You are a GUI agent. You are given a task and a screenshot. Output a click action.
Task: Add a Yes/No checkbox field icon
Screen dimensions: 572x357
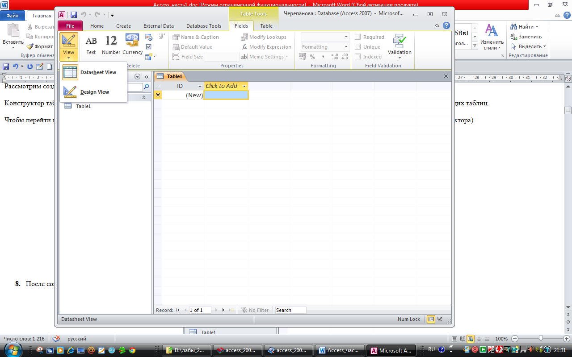(149, 46)
